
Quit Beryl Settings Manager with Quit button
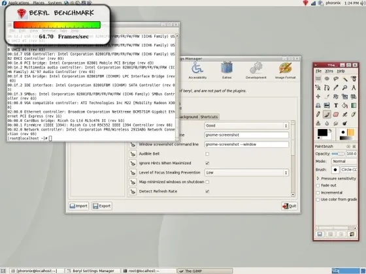click(x=289, y=206)
